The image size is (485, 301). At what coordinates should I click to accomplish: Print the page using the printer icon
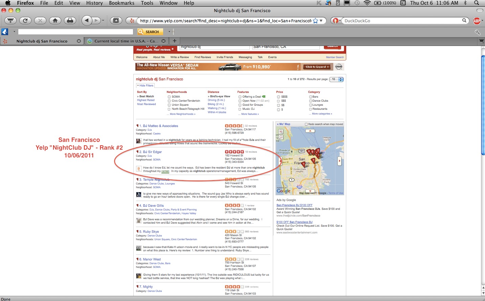(x=70, y=21)
